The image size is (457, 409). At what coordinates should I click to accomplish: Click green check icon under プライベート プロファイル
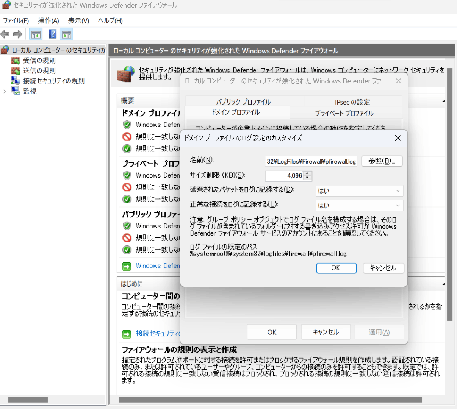127,199
